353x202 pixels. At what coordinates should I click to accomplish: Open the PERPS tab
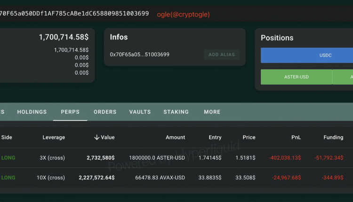pyautogui.click(x=70, y=112)
